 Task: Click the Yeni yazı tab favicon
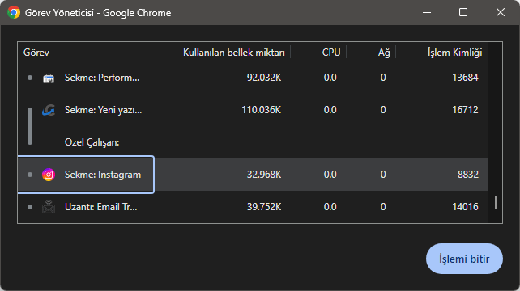tap(49, 110)
